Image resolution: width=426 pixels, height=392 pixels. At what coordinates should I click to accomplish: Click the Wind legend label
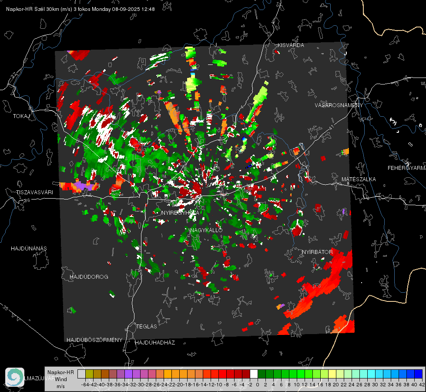(61, 379)
